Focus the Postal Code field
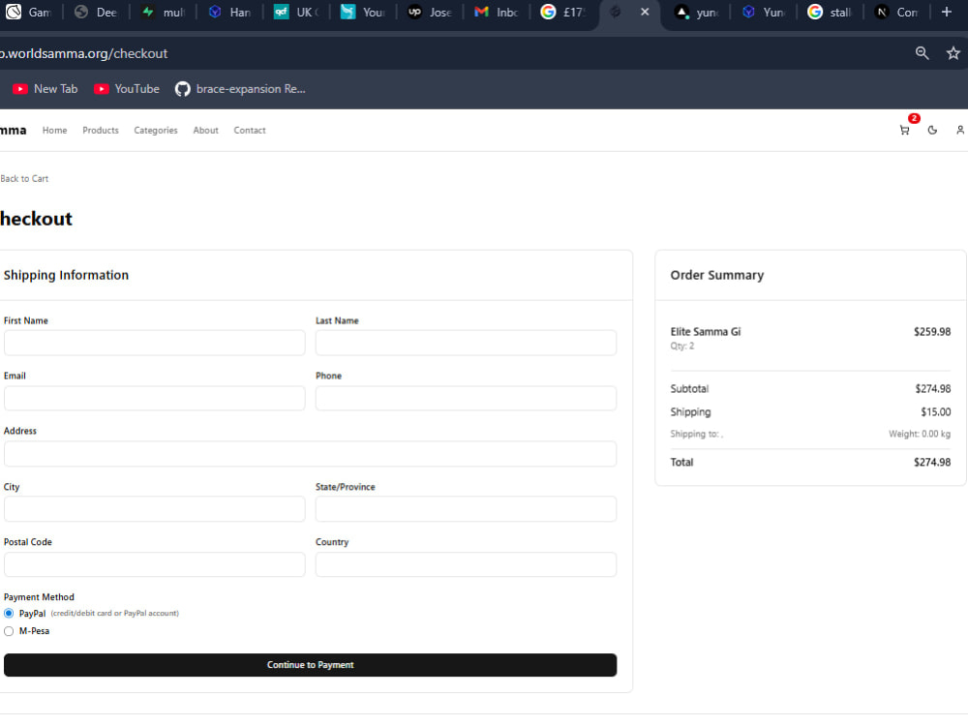Viewport: 968px width, 726px height. pyautogui.click(x=154, y=564)
